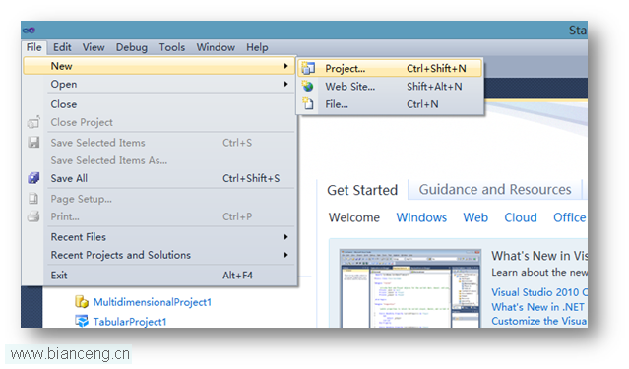Click the What's New in Vis heading

click(x=539, y=256)
